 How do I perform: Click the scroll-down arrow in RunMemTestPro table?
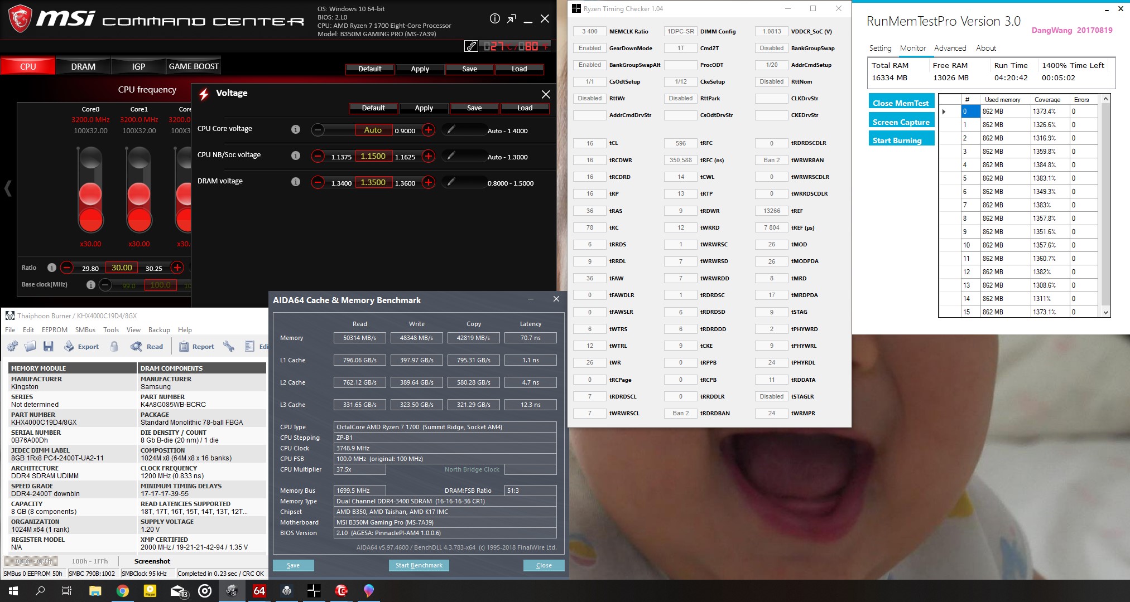(1105, 312)
